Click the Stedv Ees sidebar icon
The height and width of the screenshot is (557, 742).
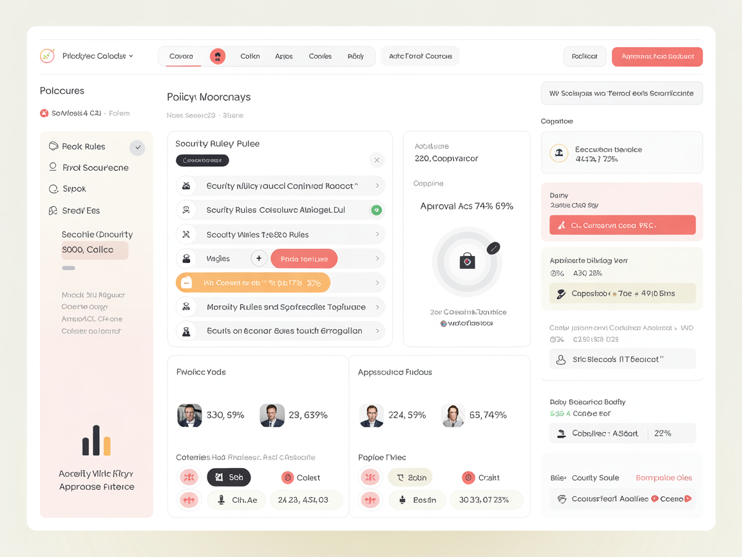[x=54, y=211]
